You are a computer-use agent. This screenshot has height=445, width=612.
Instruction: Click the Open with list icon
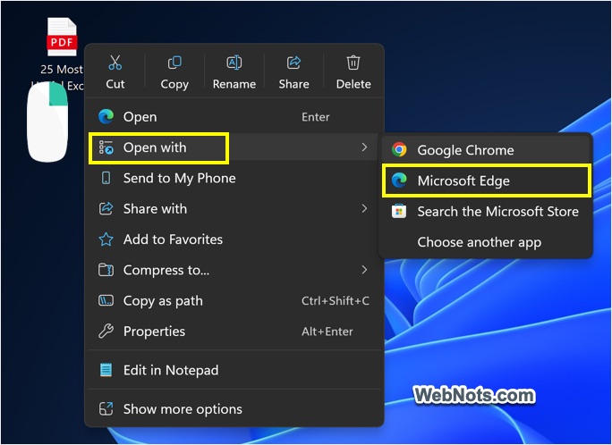tap(106, 147)
